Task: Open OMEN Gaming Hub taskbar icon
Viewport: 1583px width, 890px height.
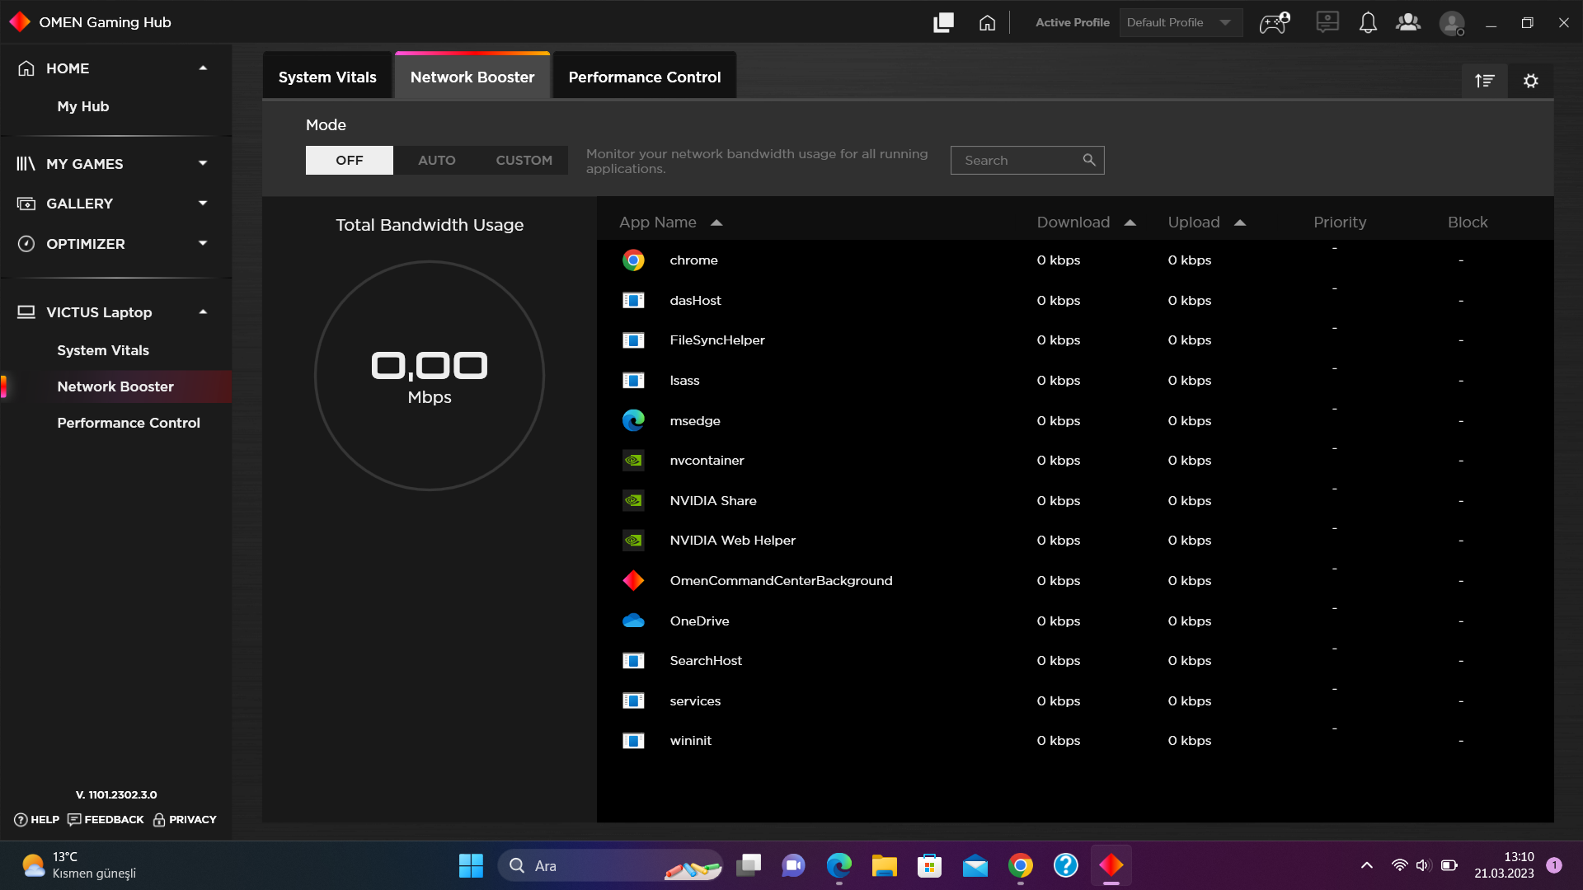Action: point(1111,865)
